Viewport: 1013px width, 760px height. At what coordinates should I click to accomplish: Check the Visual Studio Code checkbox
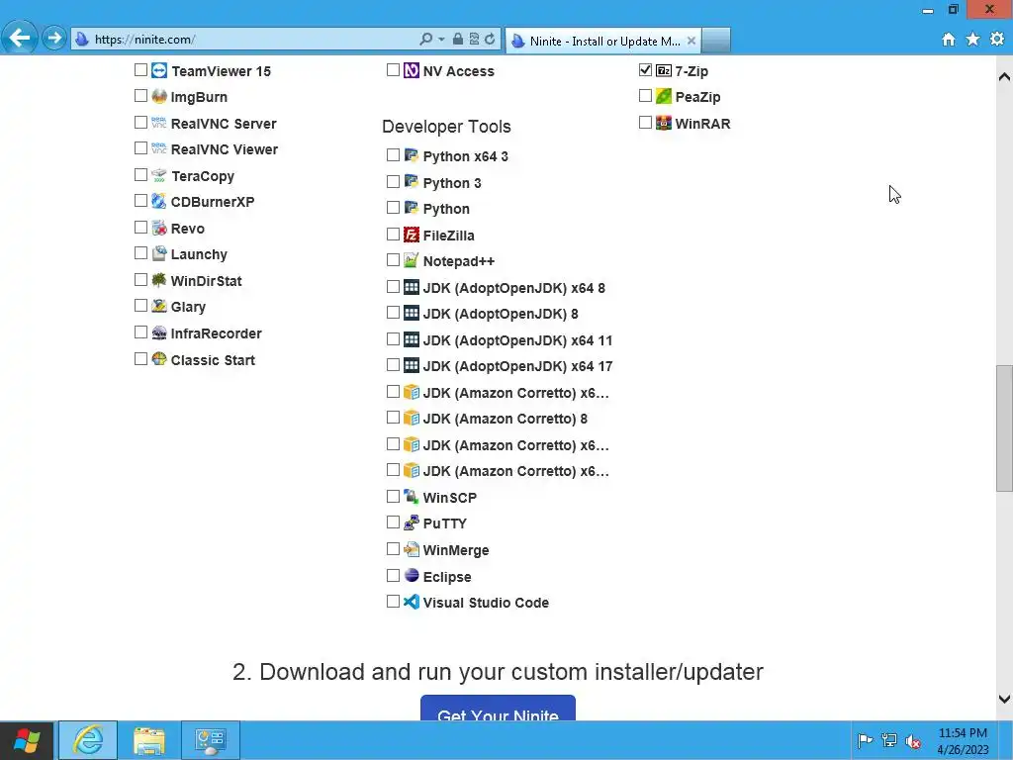(393, 601)
